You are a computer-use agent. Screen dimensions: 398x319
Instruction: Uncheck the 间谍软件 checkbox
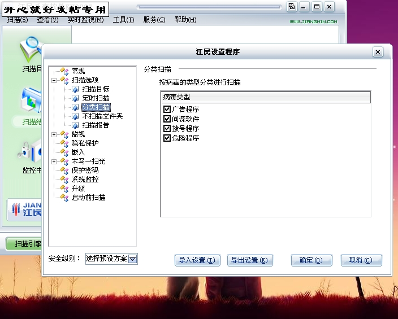(x=167, y=119)
